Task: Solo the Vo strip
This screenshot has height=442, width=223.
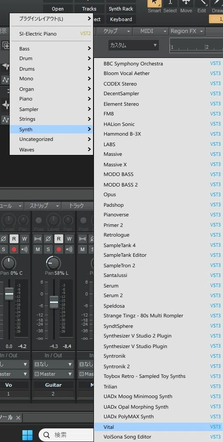Action: (x=4, y=249)
